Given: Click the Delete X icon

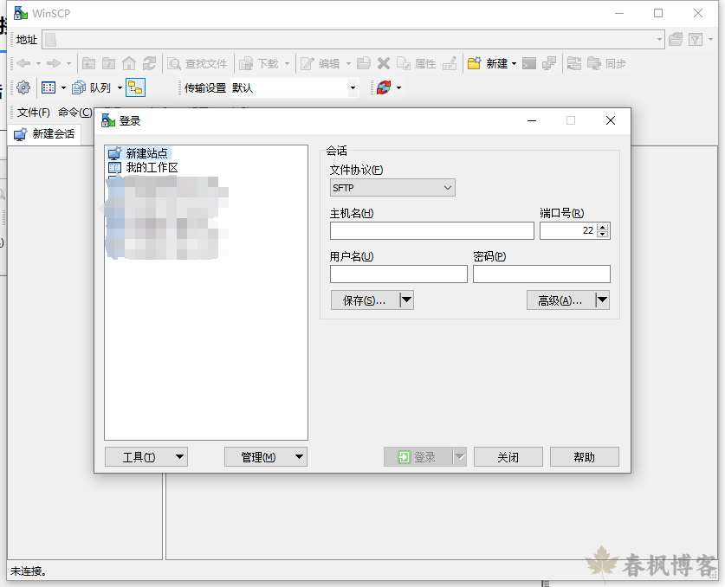Looking at the screenshot, I should click(x=384, y=63).
